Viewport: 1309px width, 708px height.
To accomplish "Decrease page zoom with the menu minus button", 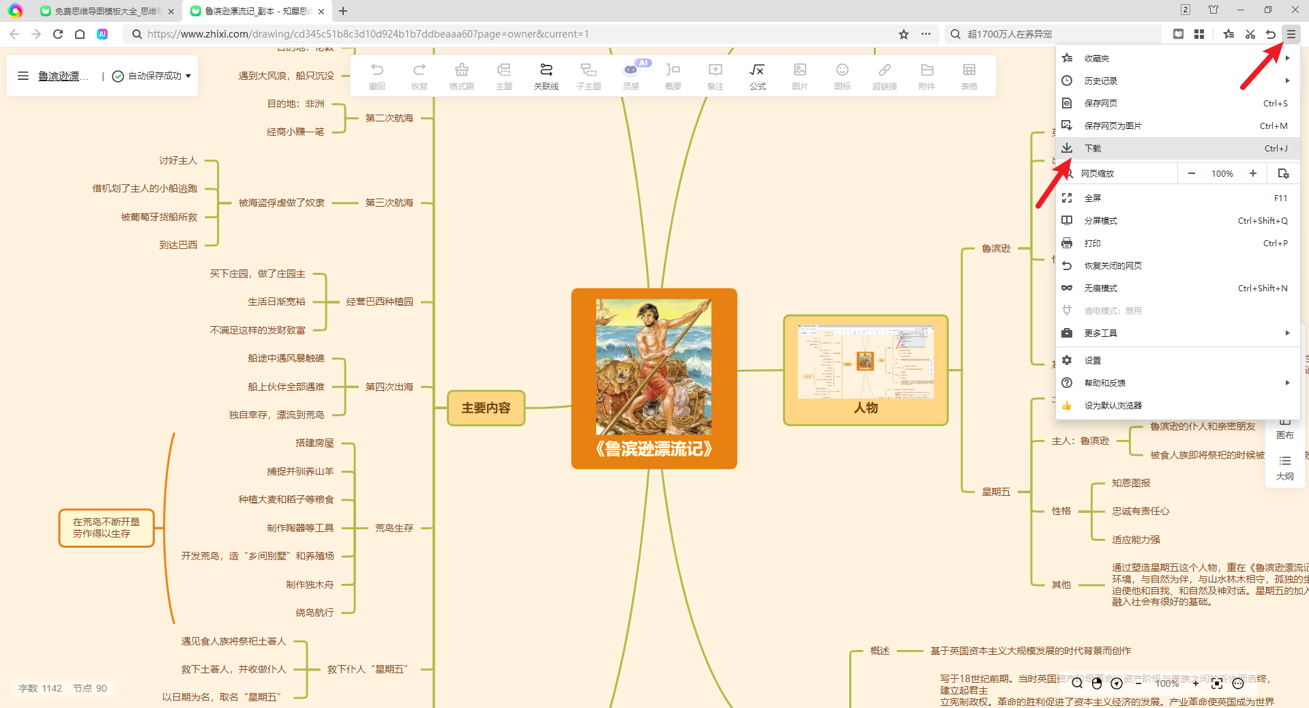I will (1191, 173).
